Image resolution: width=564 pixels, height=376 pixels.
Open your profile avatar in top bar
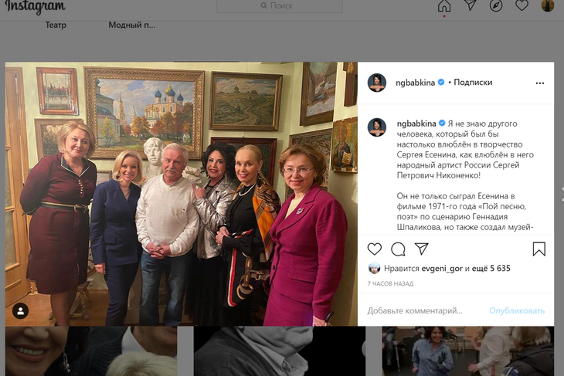547,6
